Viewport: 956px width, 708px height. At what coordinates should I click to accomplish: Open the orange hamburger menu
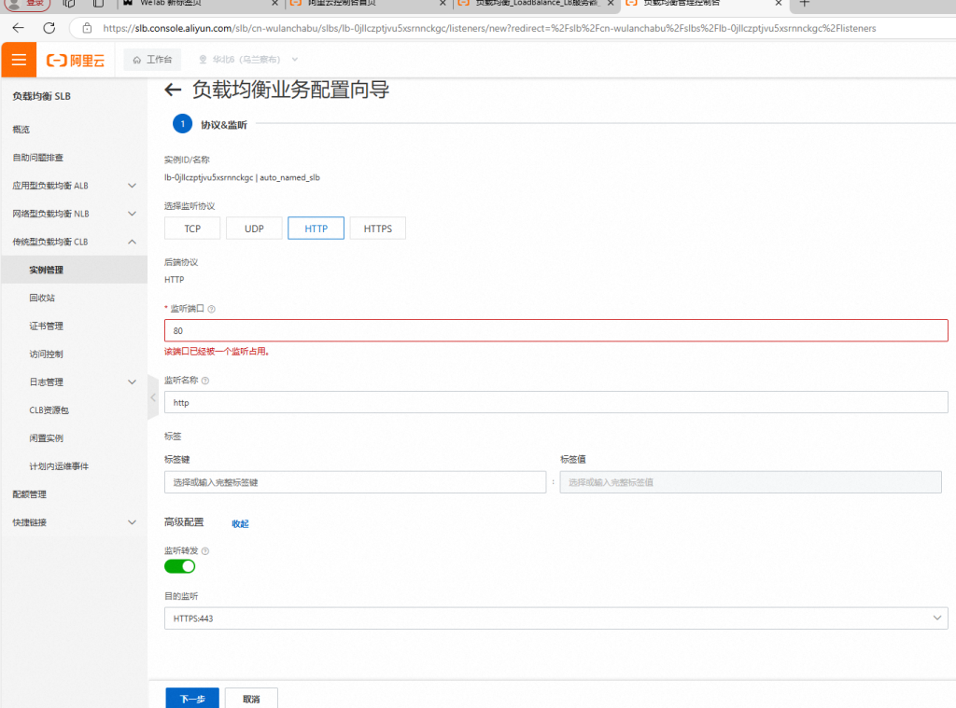click(x=19, y=61)
